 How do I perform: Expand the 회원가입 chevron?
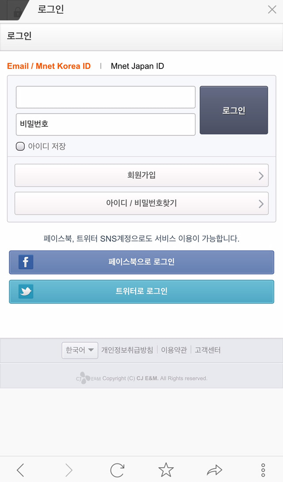click(x=262, y=175)
